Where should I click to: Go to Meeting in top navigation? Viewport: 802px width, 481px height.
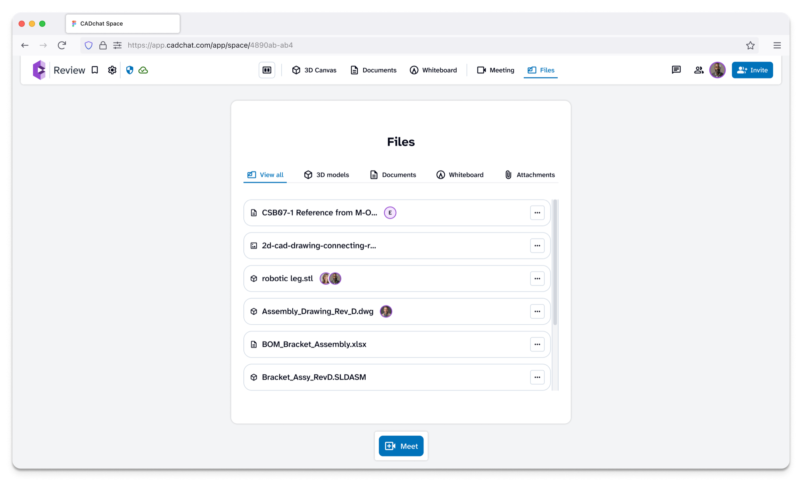pos(496,70)
